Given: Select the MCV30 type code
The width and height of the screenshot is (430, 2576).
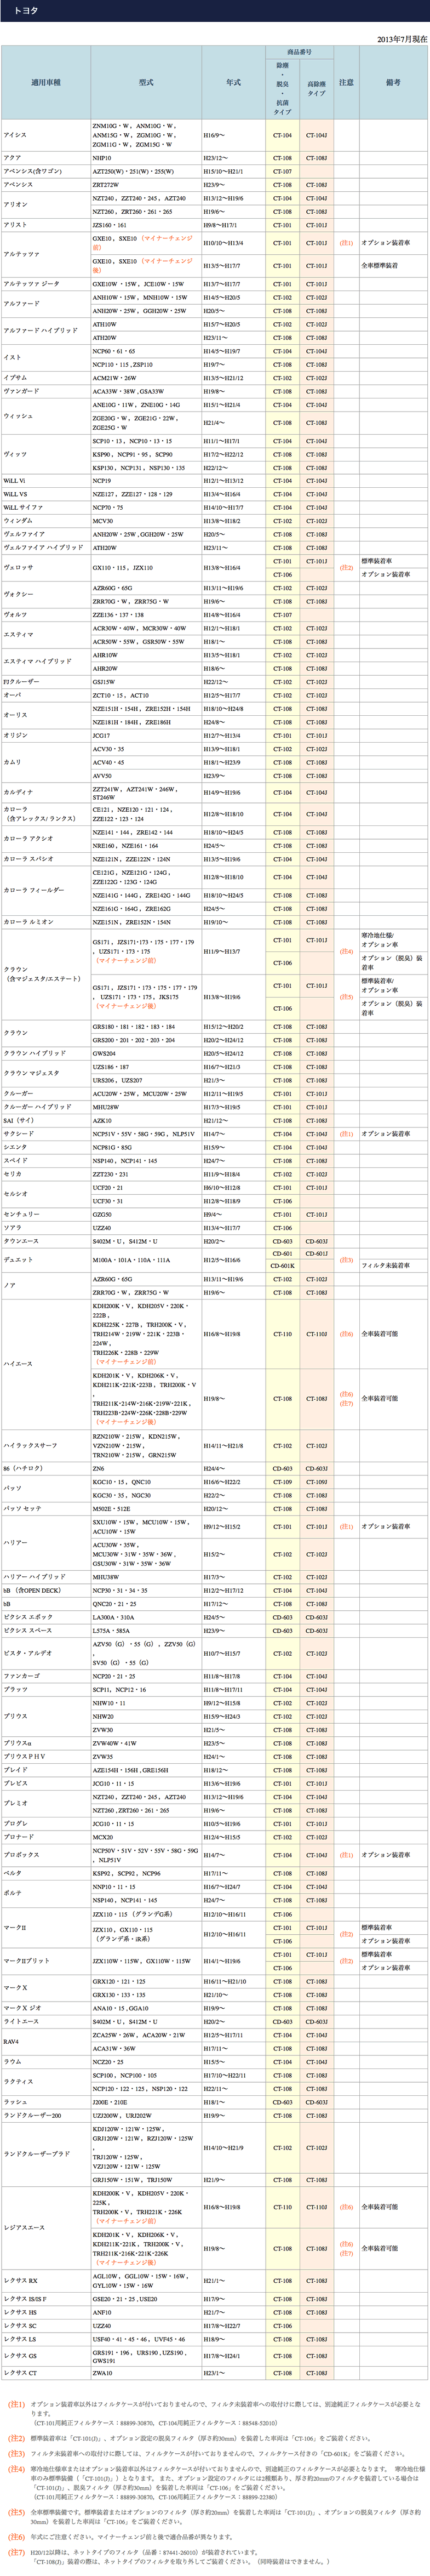Looking at the screenshot, I should 103,521.
